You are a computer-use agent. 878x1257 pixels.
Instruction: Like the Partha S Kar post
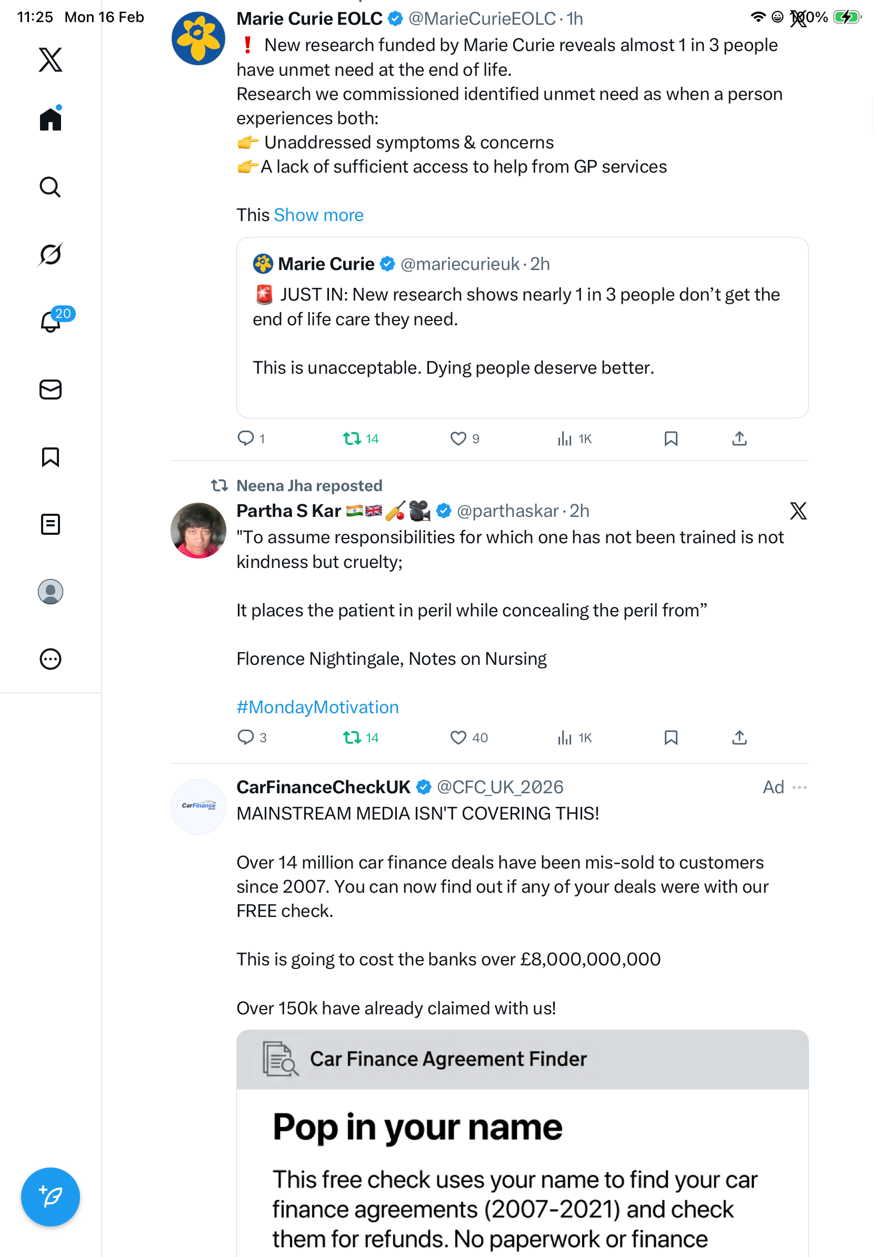pyautogui.click(x=458, y=737)
